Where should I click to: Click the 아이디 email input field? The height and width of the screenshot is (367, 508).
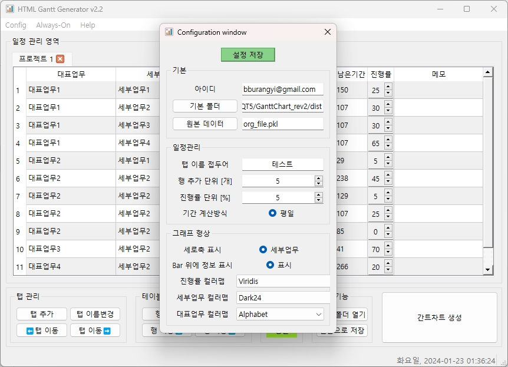tap(282, 90)
